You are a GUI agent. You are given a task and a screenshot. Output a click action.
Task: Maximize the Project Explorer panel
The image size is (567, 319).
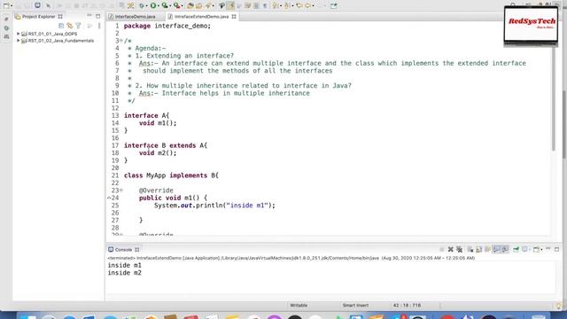[98, 16]
